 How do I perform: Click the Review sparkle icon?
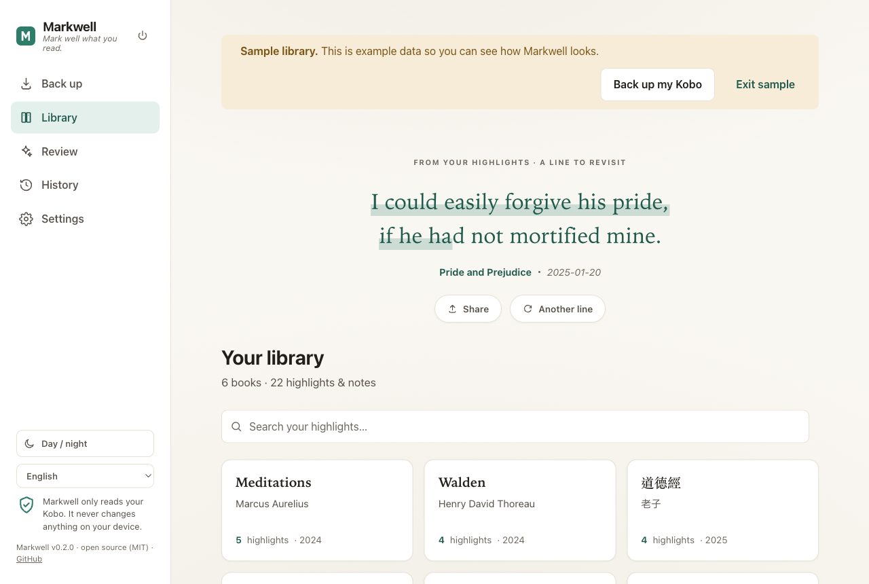(x=26, y=151)
